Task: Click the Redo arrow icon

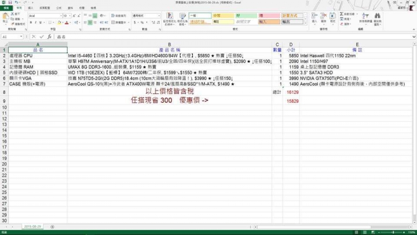Action: tap(25, 2)
